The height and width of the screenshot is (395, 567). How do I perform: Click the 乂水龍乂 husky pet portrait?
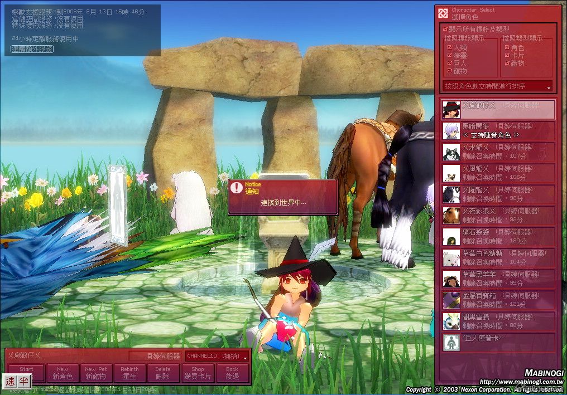point(451,152)
